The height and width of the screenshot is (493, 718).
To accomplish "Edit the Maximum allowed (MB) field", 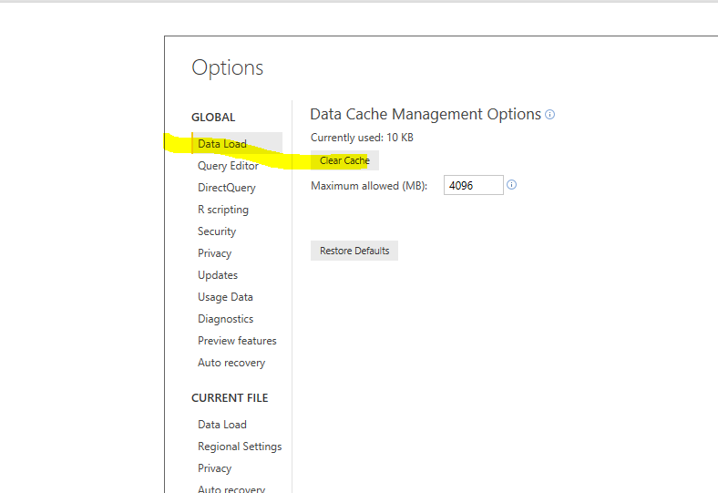I will tap(474, 185).
